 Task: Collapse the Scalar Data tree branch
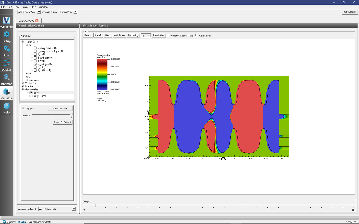coord(22,41)
